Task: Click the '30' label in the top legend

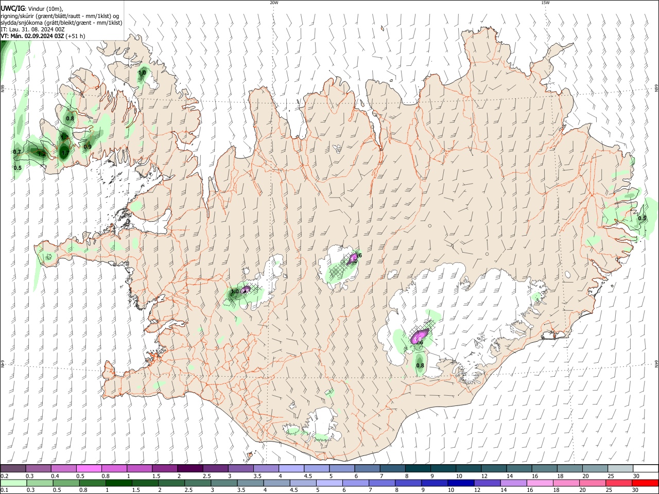Action: click(x=636, y=476)
